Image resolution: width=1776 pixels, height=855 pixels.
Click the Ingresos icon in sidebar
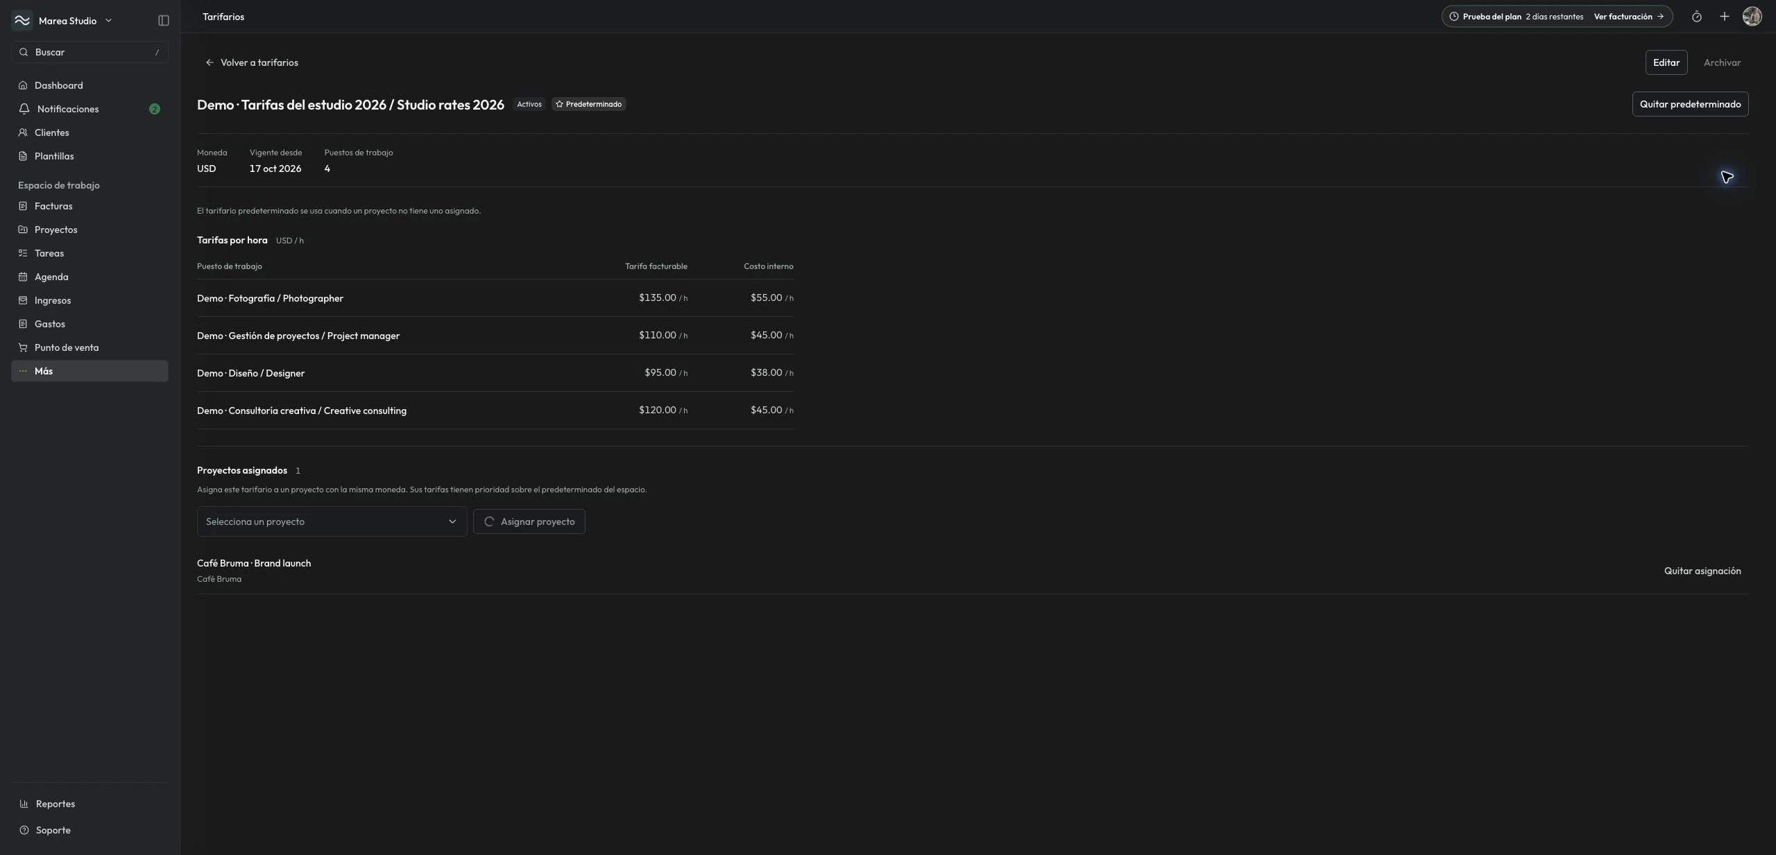pos(23,300)
